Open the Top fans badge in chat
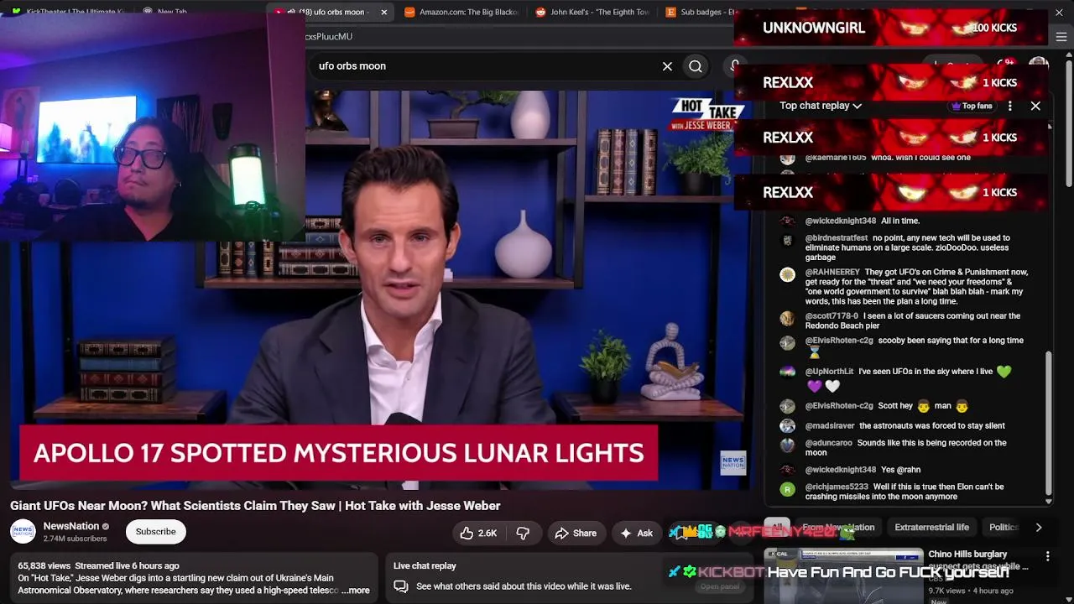Image resolution: width=1074 pixels, height=604 pixels. (x=972, y=106)
